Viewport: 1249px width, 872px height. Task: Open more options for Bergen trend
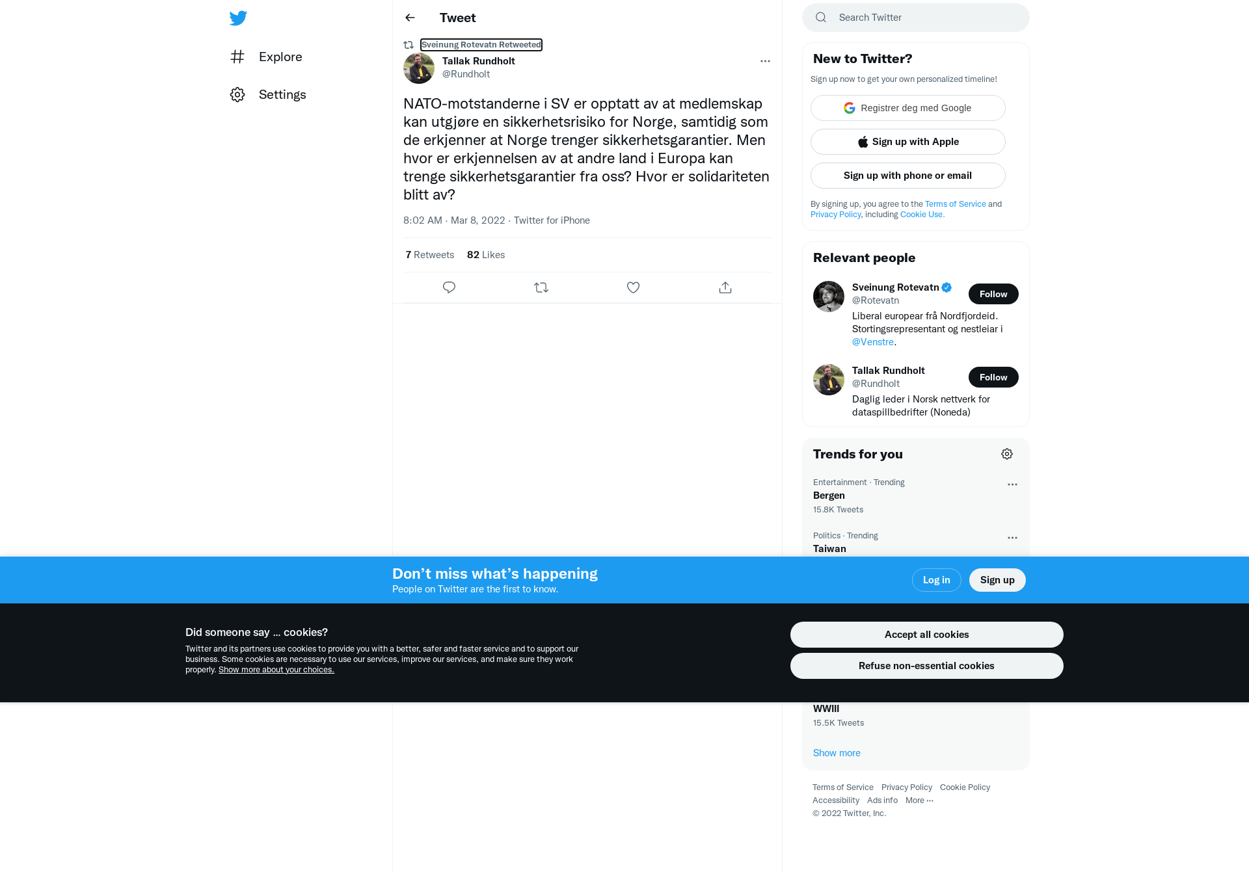point(1012,484)
